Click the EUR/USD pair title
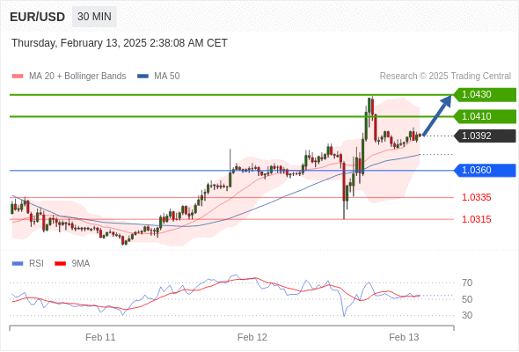Screen dimensions: 519x352 coord(38,17)
